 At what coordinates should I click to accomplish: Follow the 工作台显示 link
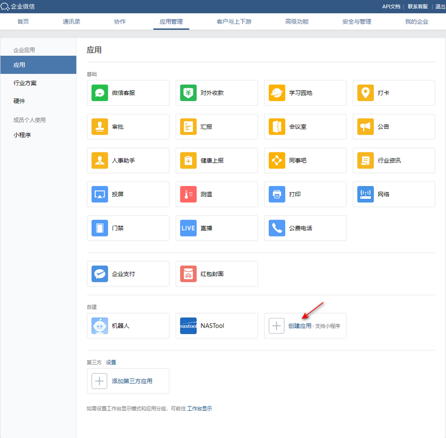coord(199,409)
